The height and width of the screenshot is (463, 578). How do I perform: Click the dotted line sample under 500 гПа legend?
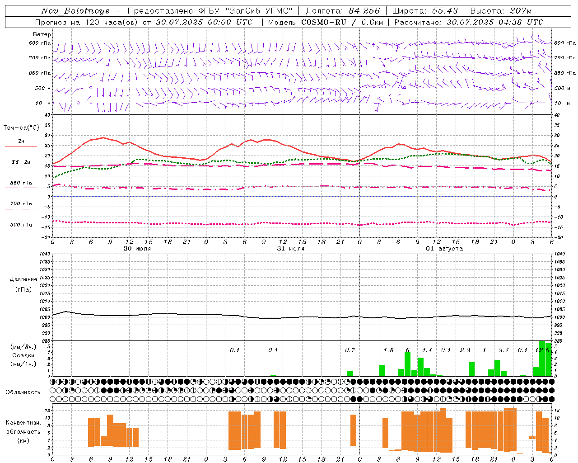pos(21,230)
